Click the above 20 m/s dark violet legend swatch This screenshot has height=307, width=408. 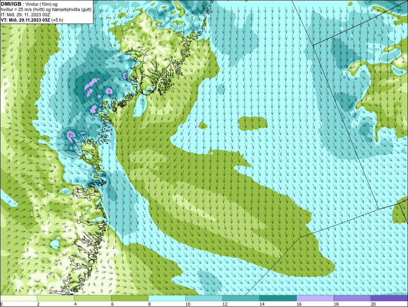pyautogui.click(x=389, y=298)
